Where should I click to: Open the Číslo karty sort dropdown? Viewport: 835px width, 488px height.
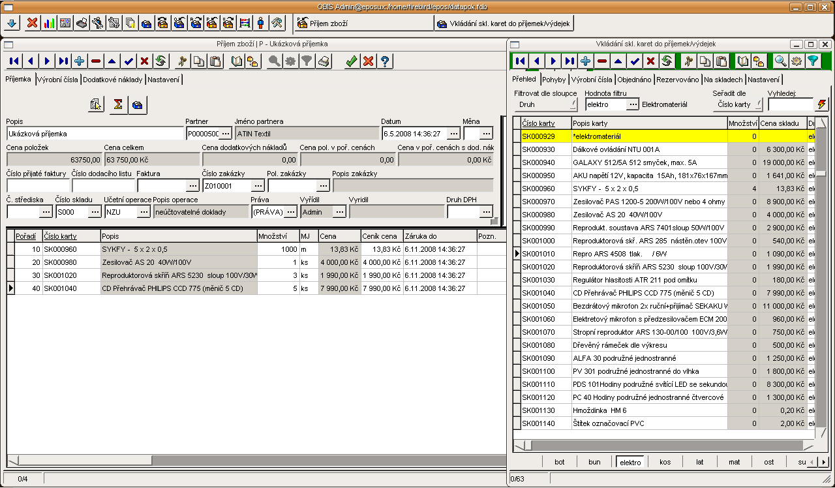[x=738, y=104]
